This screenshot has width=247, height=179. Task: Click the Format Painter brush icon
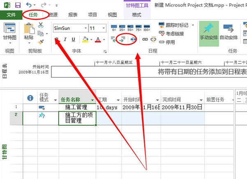[x=41, y=42]
